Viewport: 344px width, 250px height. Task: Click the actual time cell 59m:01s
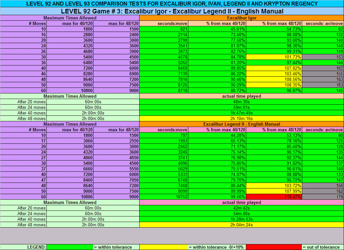pos(242,108)
